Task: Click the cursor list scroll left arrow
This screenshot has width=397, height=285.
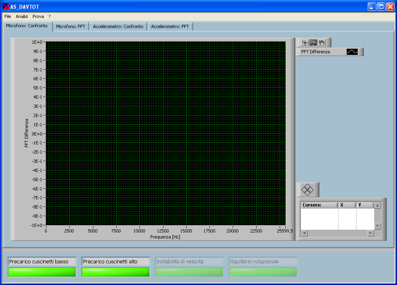Action: (x=304, y=233)
